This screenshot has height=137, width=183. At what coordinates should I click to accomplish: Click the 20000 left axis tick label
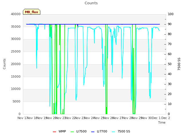click(x=16, y=64)
